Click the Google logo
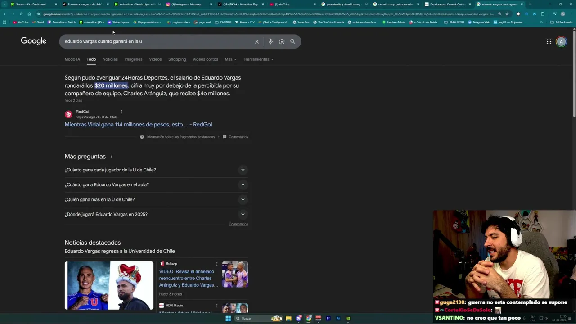 coord(33,41)
